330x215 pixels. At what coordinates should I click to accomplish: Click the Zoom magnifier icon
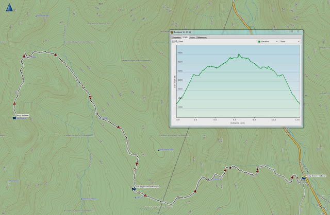176,42
